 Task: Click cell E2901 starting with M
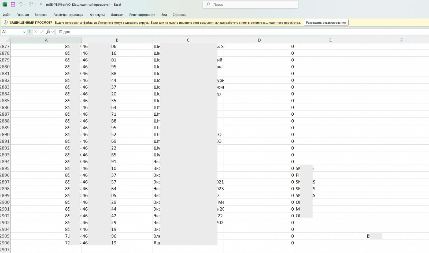330,209
